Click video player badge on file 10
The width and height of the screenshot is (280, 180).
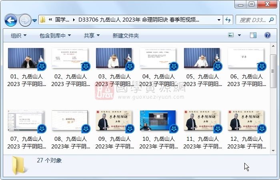tap(174, 129)
